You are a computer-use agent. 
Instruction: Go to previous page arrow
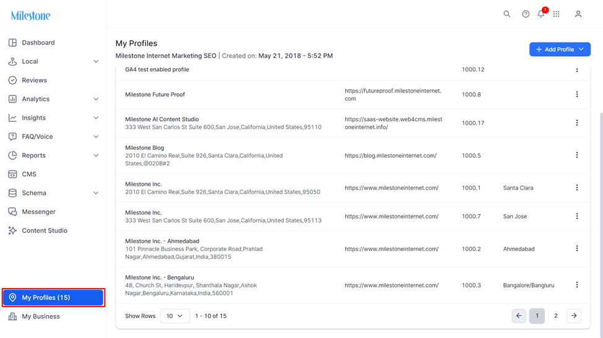pyautogui.click(x=519, y=316)
